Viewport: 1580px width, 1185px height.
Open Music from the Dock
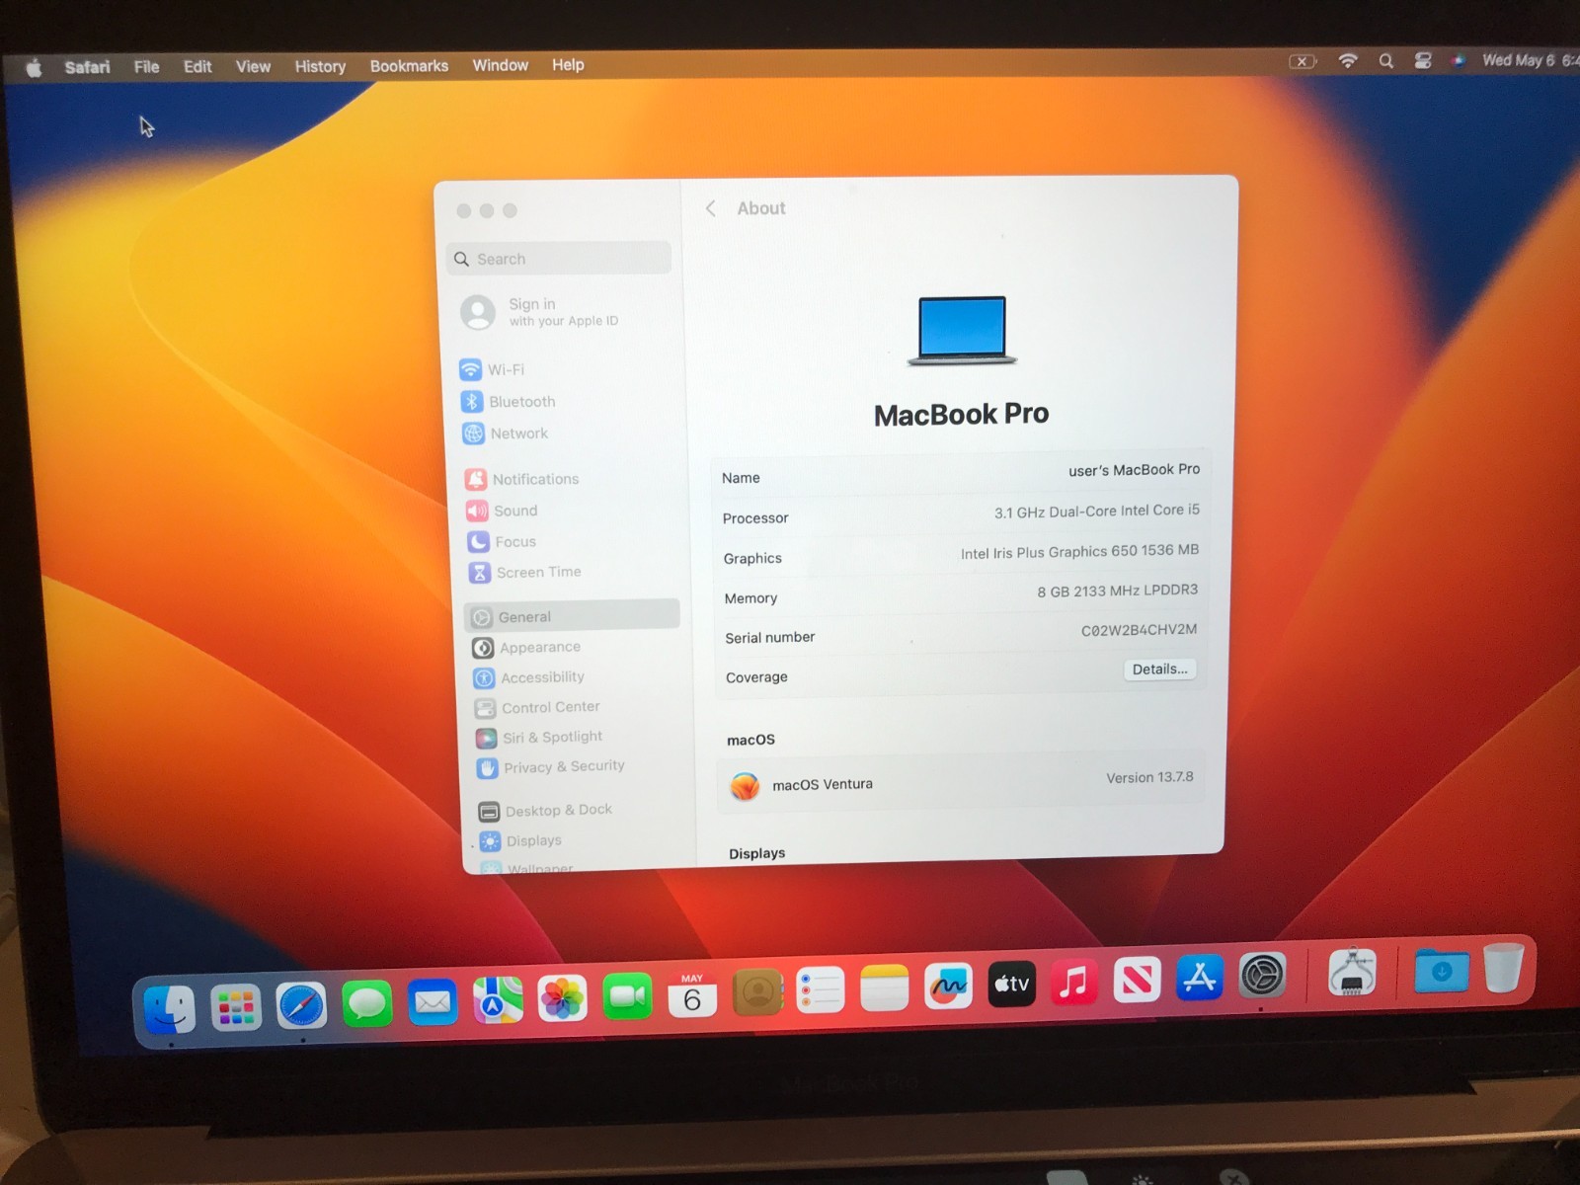pos(1074,982)
